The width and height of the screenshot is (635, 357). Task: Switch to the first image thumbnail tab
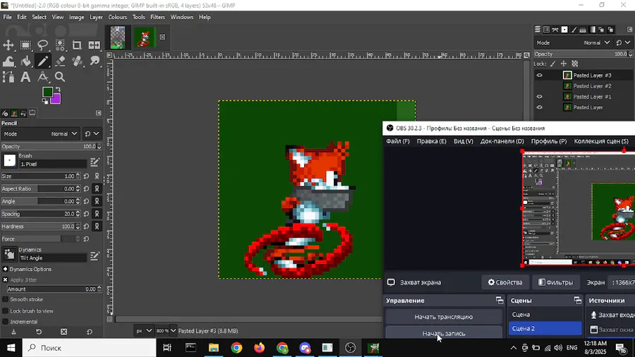(118, 37)
